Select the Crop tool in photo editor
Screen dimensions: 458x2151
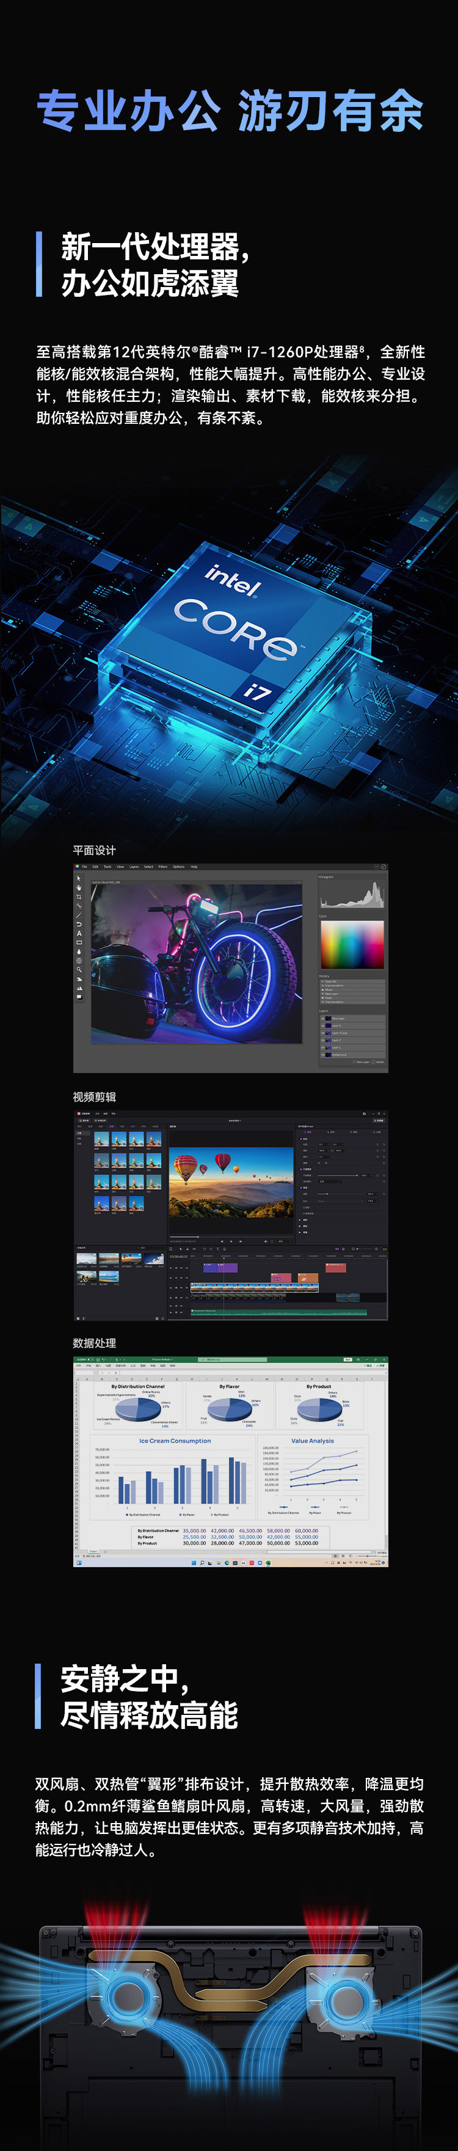coord(79,897)
